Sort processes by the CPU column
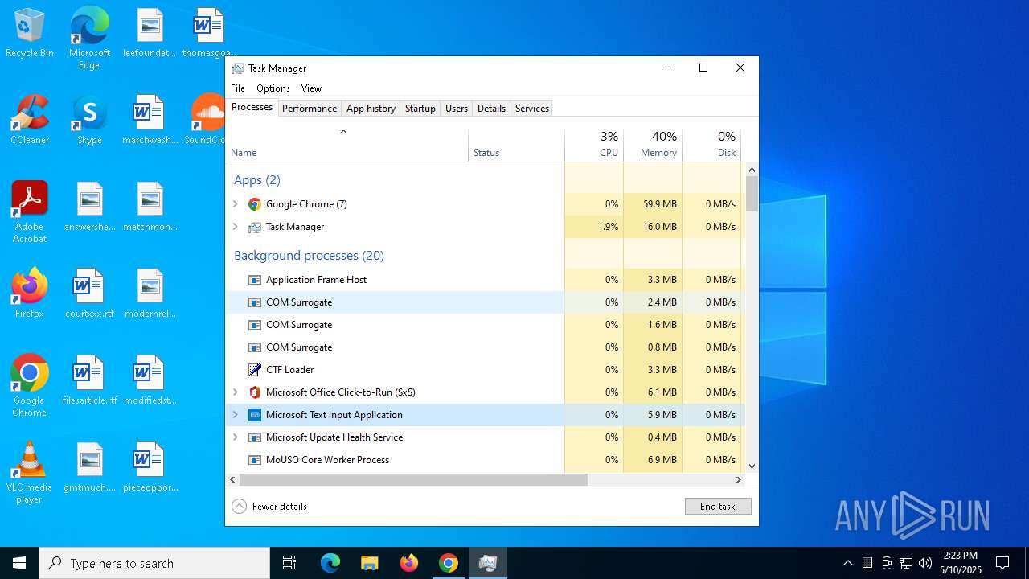 coord(594,145)
